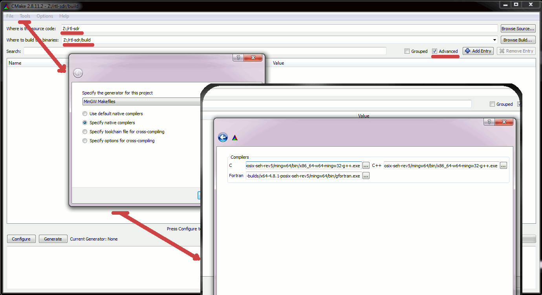
Task: Select the 'Current Generator: None' status text
Action: pos(94,239)
